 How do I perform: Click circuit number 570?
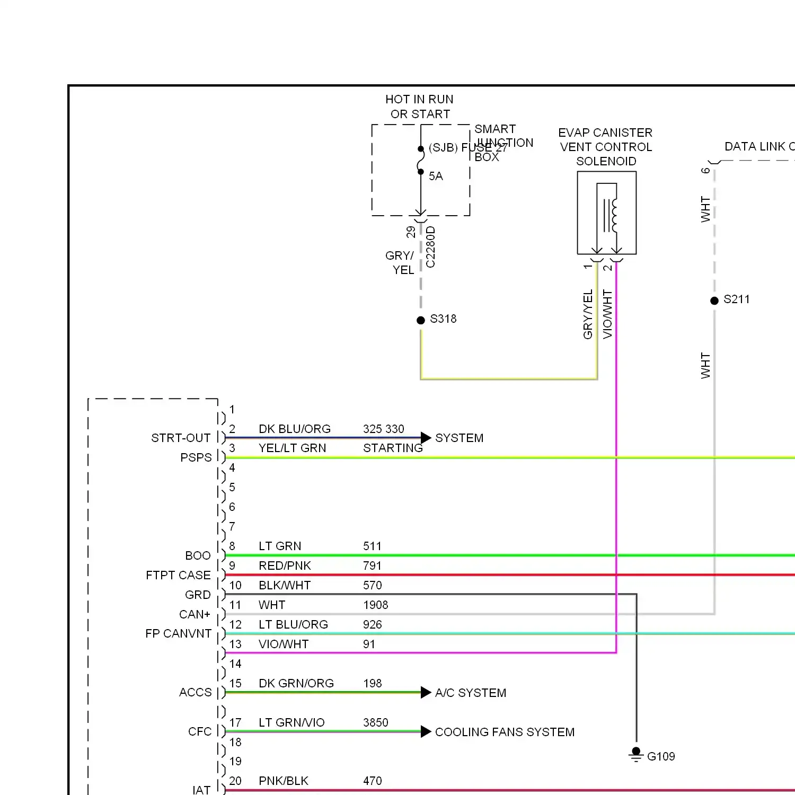(372, 585)
